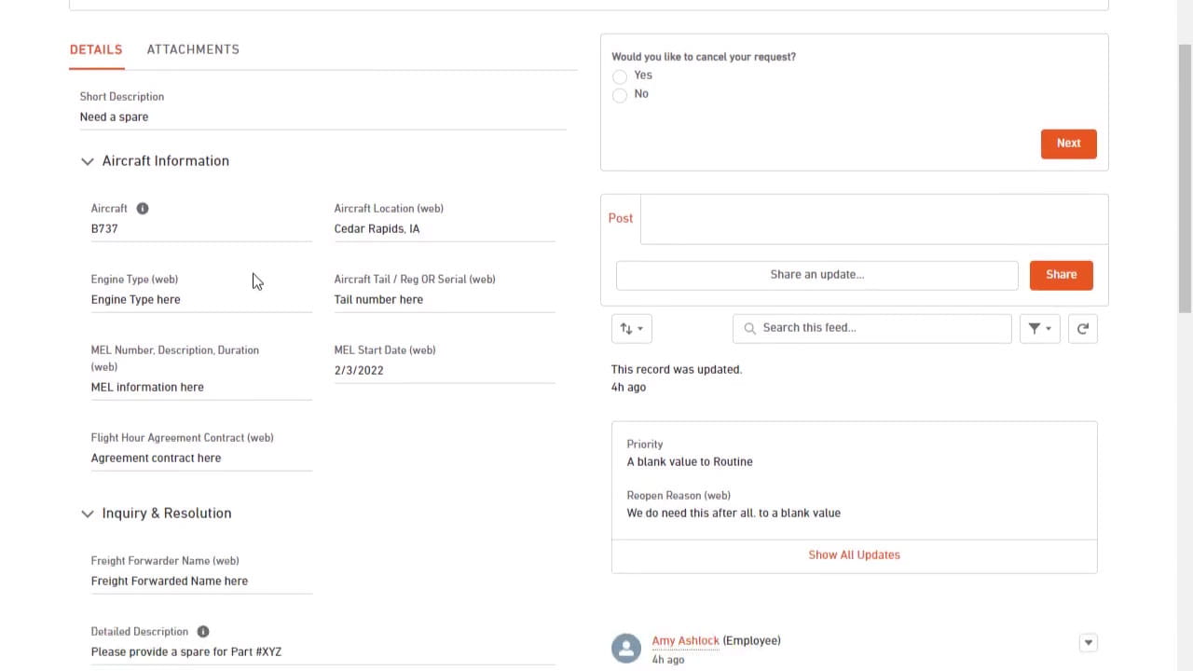The width and height of the screenshot is (1193, 671).
Task: Click the info icon beside Detailed Description
Action: [x=202, y=631]
